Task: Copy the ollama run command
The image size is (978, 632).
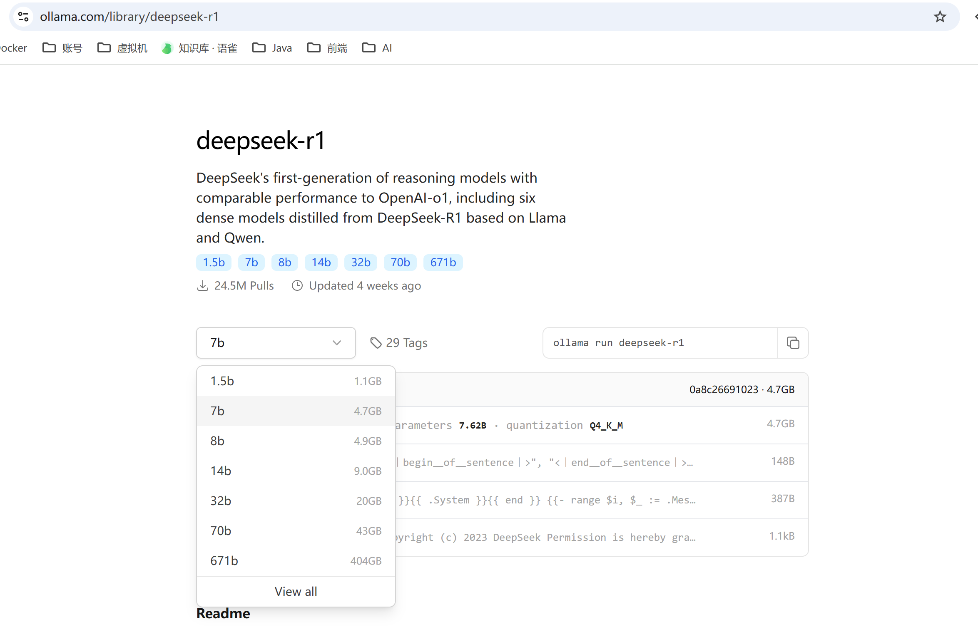Action: (x=793, y=342)
